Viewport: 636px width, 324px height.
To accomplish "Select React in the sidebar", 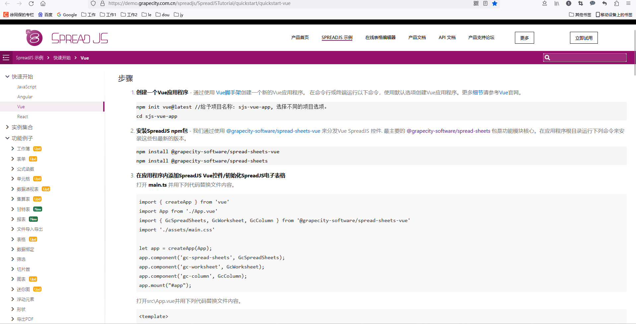I will (x=23, y=116).
